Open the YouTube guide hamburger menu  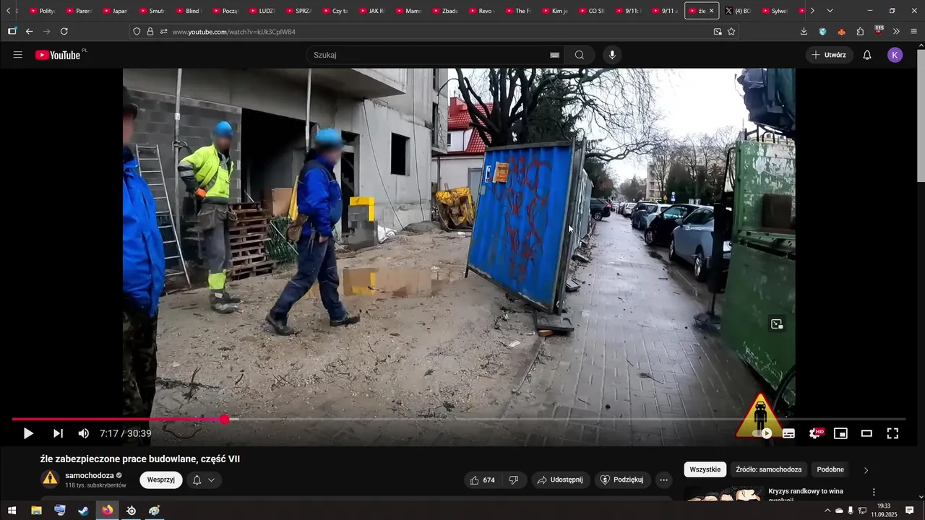click(x=18, y=55)
